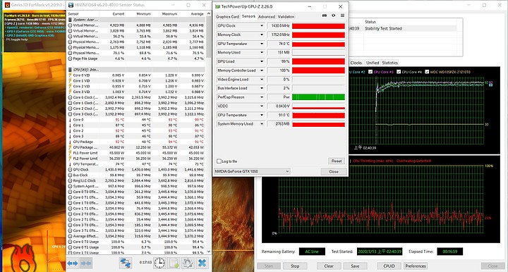
Task: Click Core 0 VID voltage bolt icon
Action: pyautogui.click(x=70, y=75)
